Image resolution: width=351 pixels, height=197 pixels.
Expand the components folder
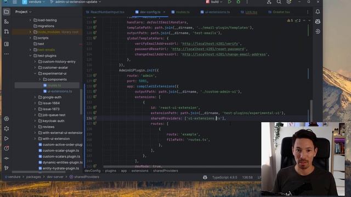40,79
